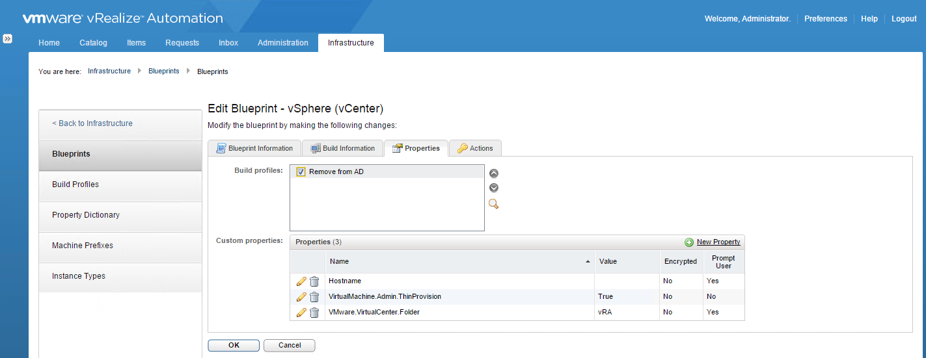
Task: Open Machine Prefixes in the sidebar
Action: [x=120, y=246]
